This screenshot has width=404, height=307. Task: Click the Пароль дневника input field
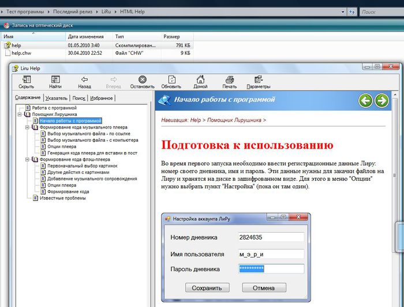pyautogui.click(x=271, y=268)
